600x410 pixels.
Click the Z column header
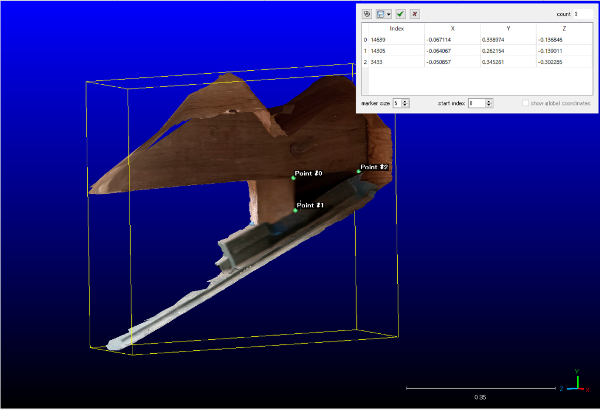(564, 28)
